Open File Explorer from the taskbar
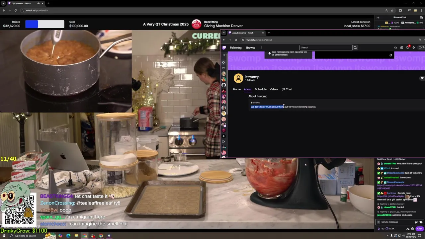This screenshot has width=425, height=239. (76, 236)
